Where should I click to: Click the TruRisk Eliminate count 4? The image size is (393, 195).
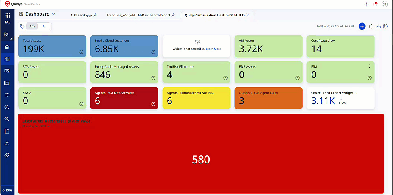170,75
